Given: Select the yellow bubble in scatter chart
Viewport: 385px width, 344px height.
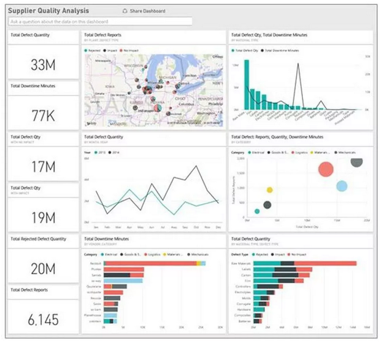Looking at the screenshot, I should [270, 190].
